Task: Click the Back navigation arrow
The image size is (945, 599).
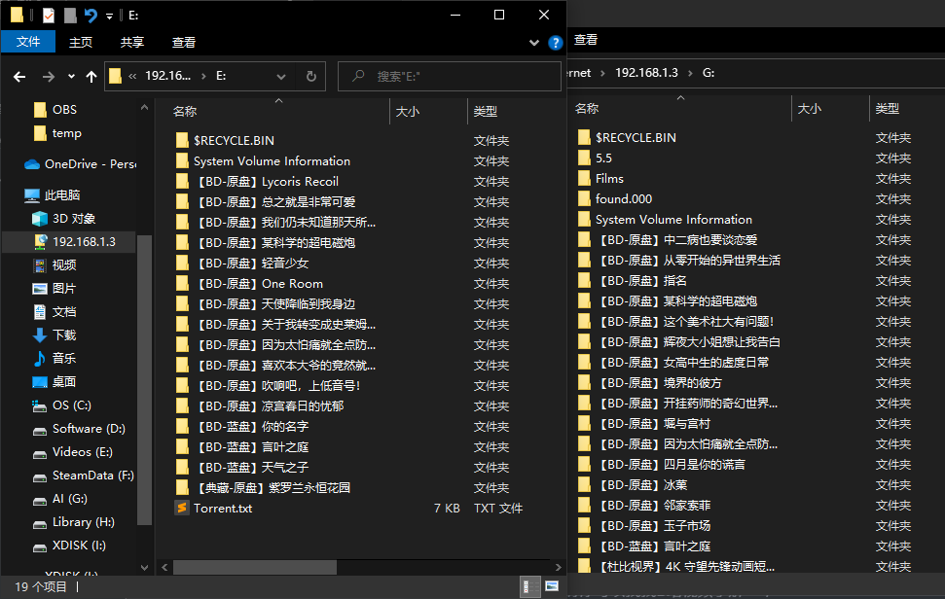Action: 19,76
